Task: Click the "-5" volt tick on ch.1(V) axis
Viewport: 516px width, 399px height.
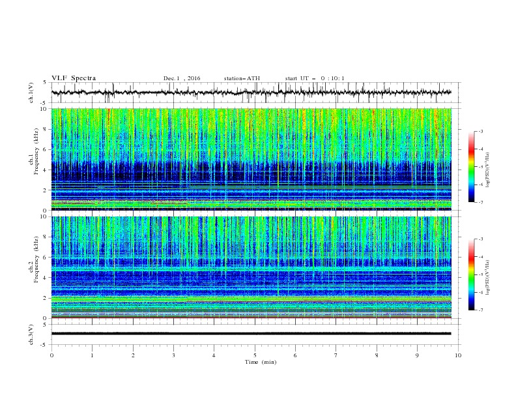Action: (x=44, y=103)
